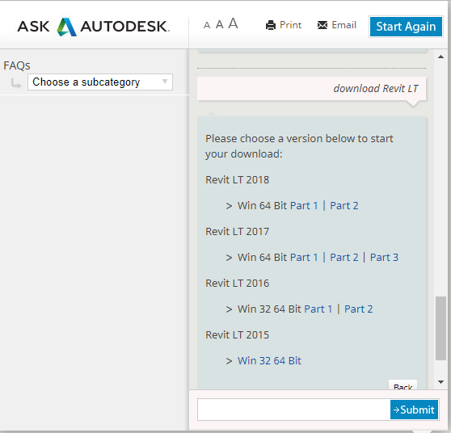The image size is (451, 433).
Task: Click the Back button in chat
Action: click(x=403, y=385)
